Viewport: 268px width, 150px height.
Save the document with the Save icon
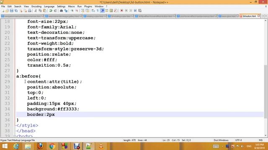[x=11, y=10]
